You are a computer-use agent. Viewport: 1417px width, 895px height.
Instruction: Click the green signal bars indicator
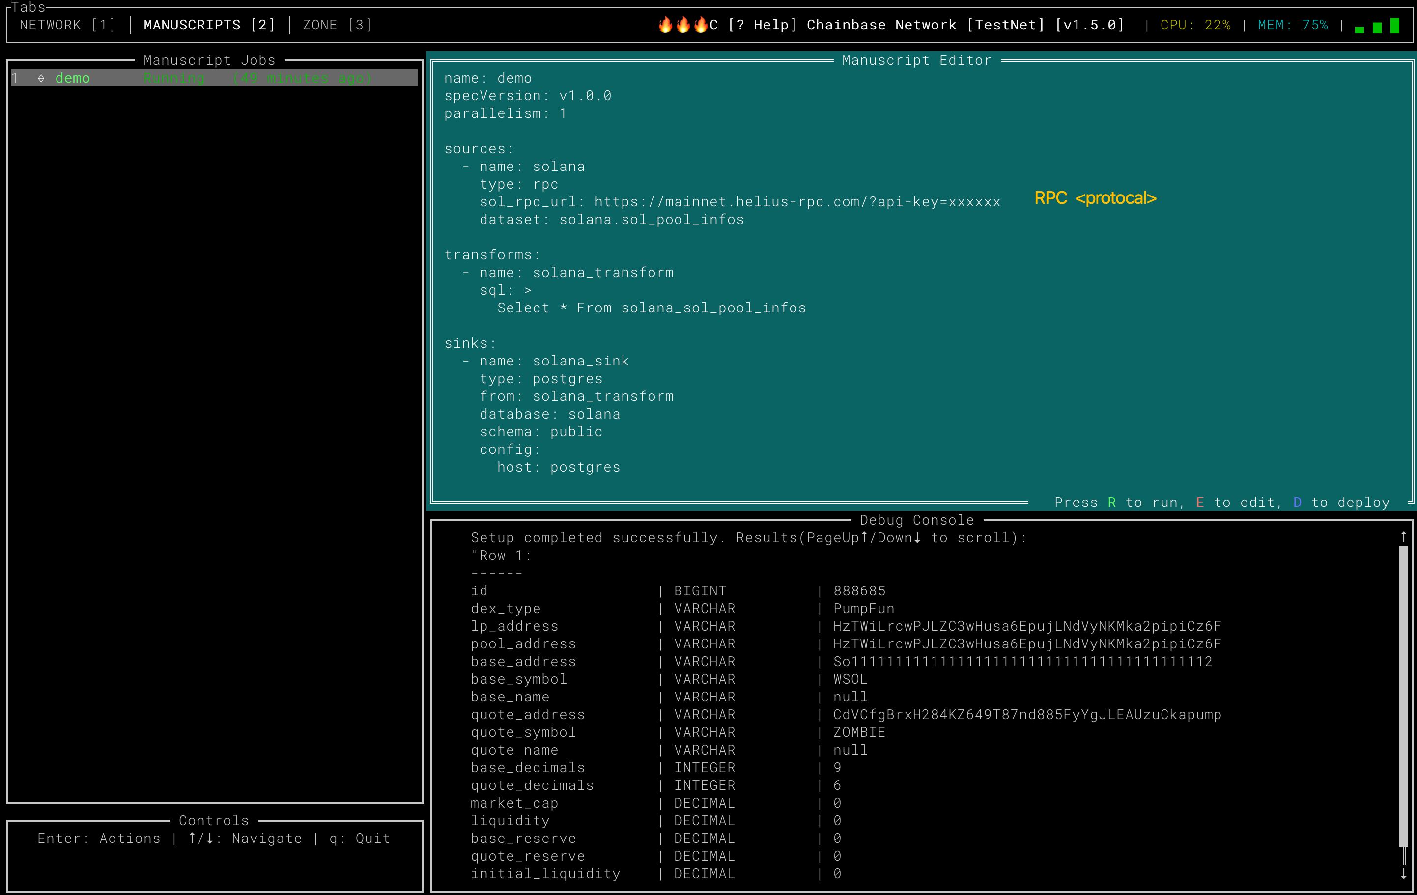1377,26
